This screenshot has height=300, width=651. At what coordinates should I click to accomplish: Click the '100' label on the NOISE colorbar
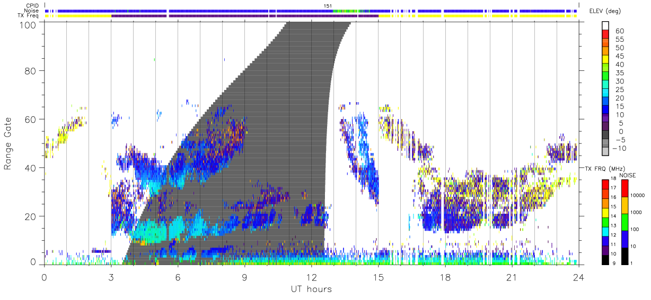coord(635,229)
